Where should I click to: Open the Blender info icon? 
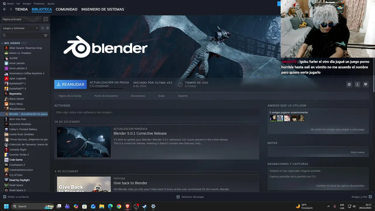[357, 84]
